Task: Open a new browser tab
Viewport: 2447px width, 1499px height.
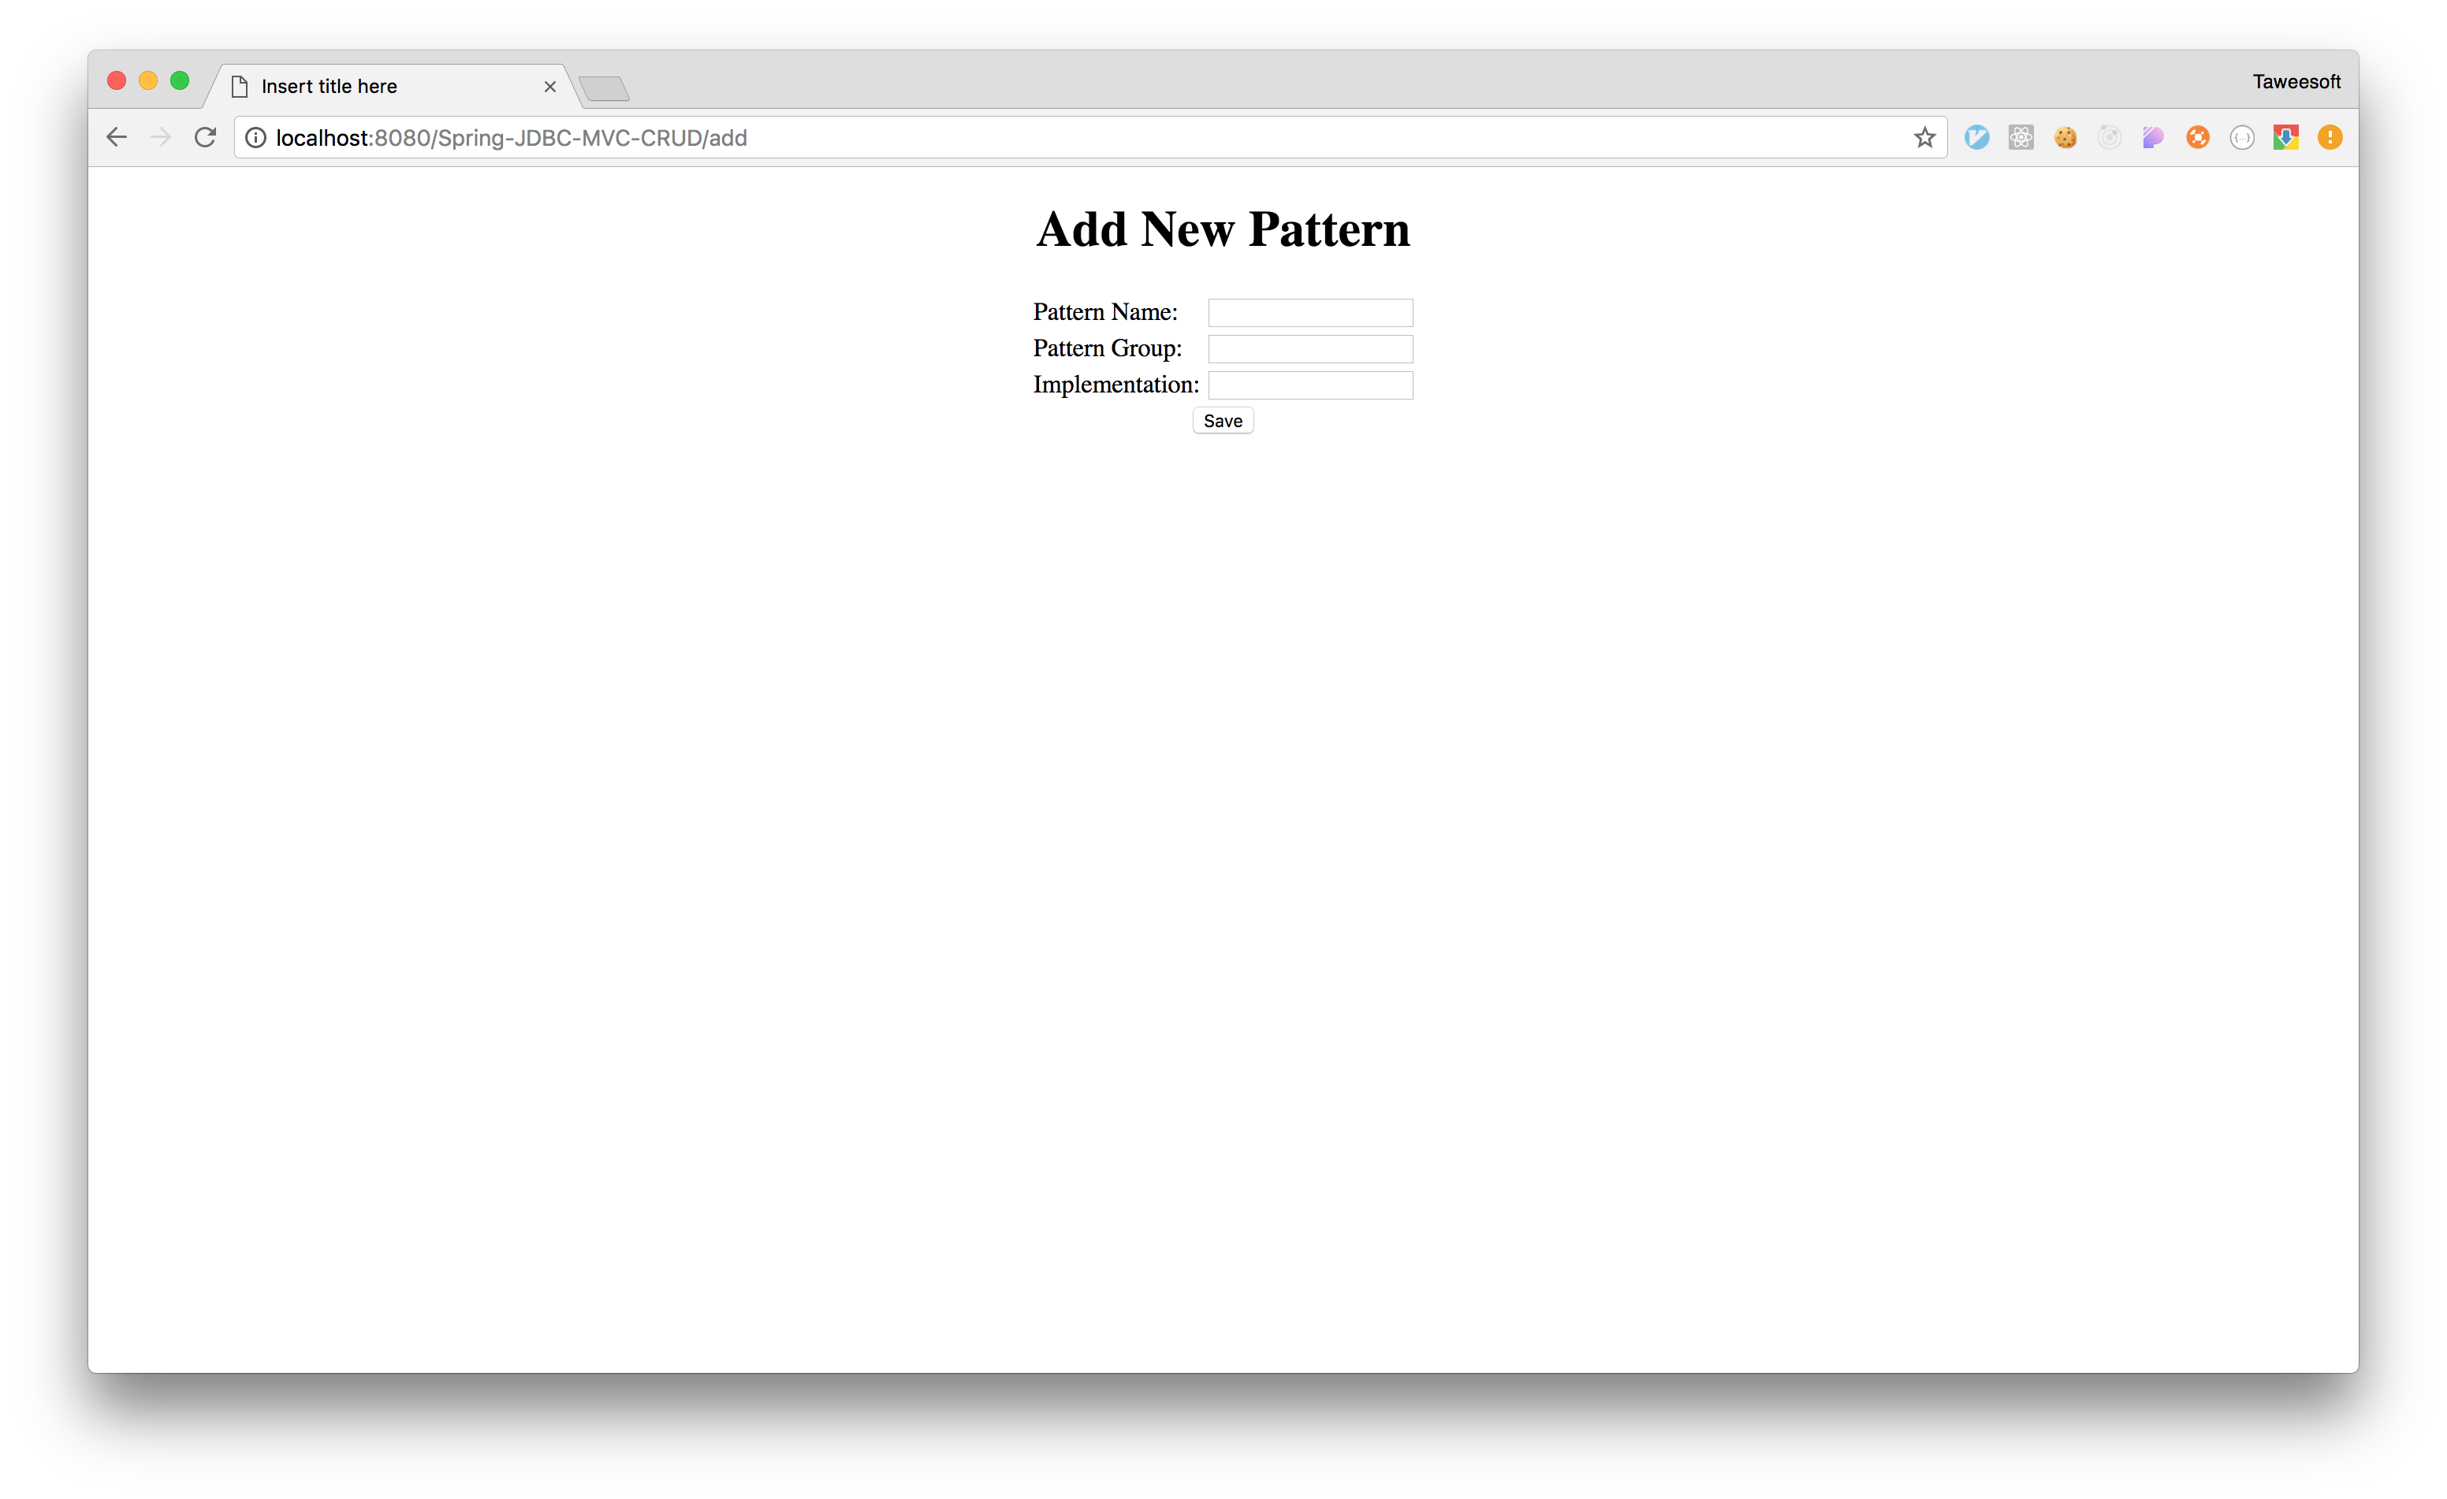Action: pyautogui.click(x=604, y=89)
